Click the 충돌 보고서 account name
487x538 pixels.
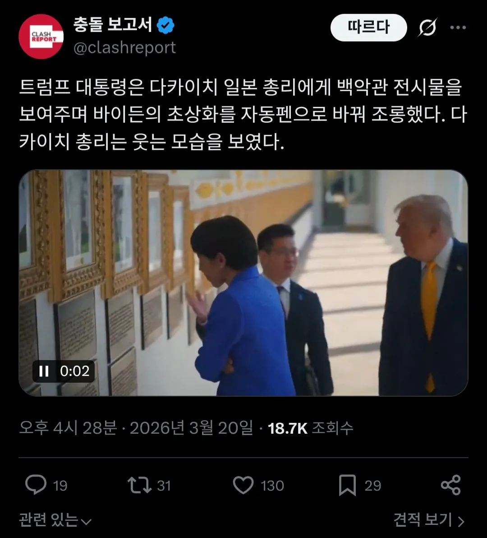pos(113,25)
